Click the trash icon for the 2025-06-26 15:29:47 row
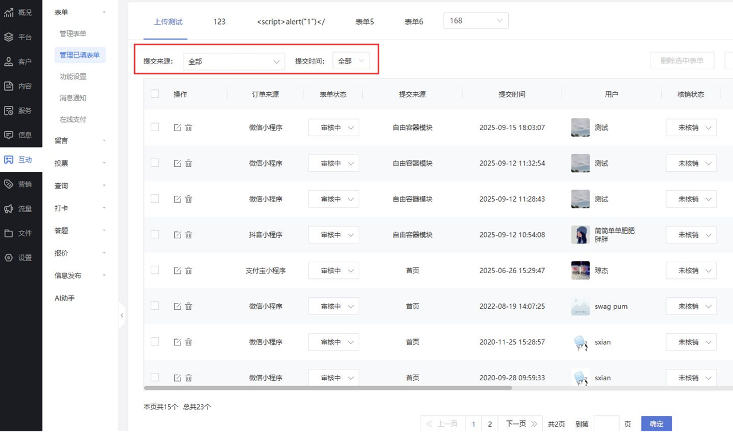Screen dimensions: 733x433 coord(189,270)
